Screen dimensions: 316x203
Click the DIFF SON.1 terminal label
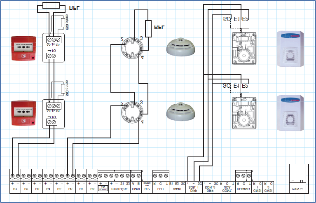point(194,188)
